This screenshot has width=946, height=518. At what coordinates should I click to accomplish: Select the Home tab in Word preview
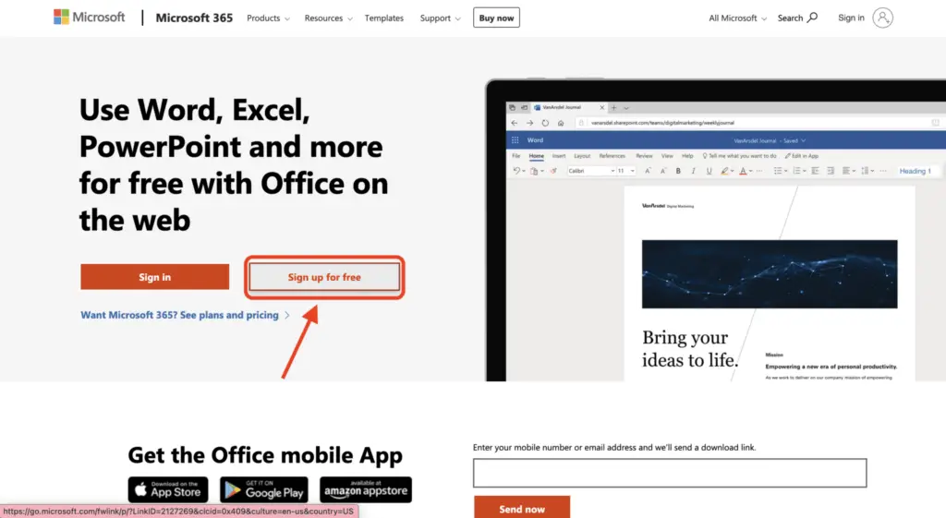[537, 155]
